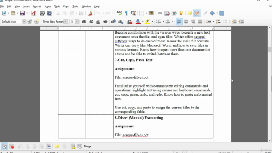Open the basic shapes dropdown arrow

click(217, 13)
